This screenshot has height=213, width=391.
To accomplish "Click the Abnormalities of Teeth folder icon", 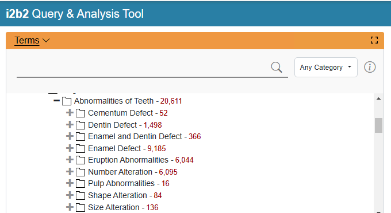I will 66,101.
